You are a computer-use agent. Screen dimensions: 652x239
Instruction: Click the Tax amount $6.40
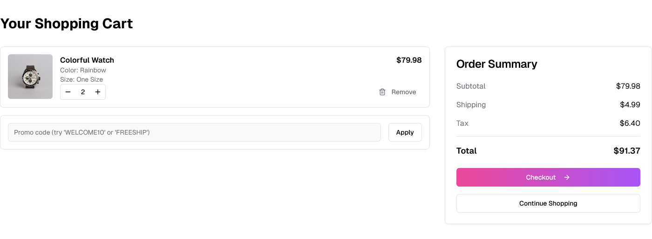[630, 123]
